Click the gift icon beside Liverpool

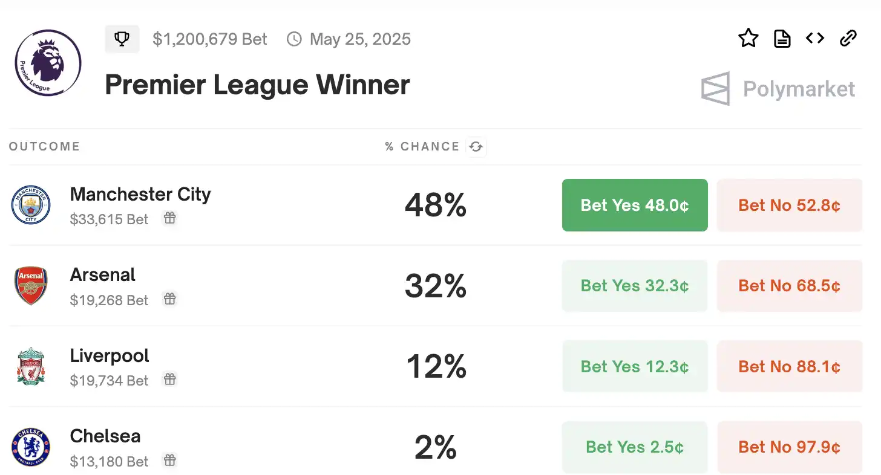[x=170, y=379]
